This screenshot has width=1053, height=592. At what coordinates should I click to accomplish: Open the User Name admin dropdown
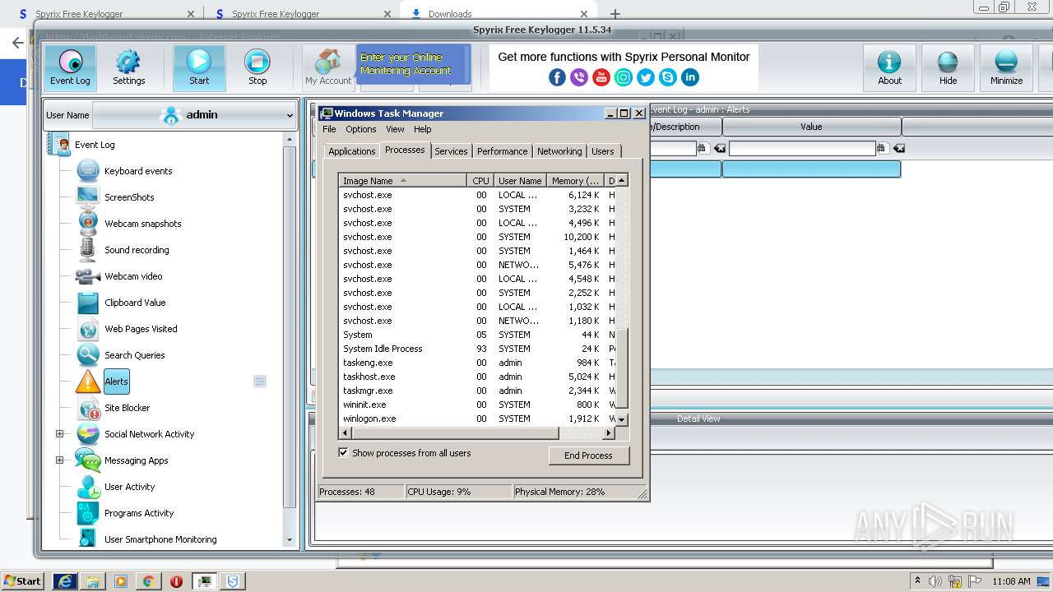coord(193,115)
